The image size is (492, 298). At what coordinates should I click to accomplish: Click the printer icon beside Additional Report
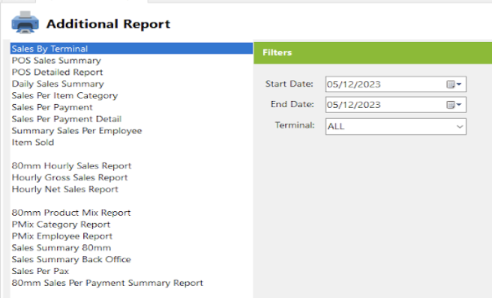(x=25, y=22)
